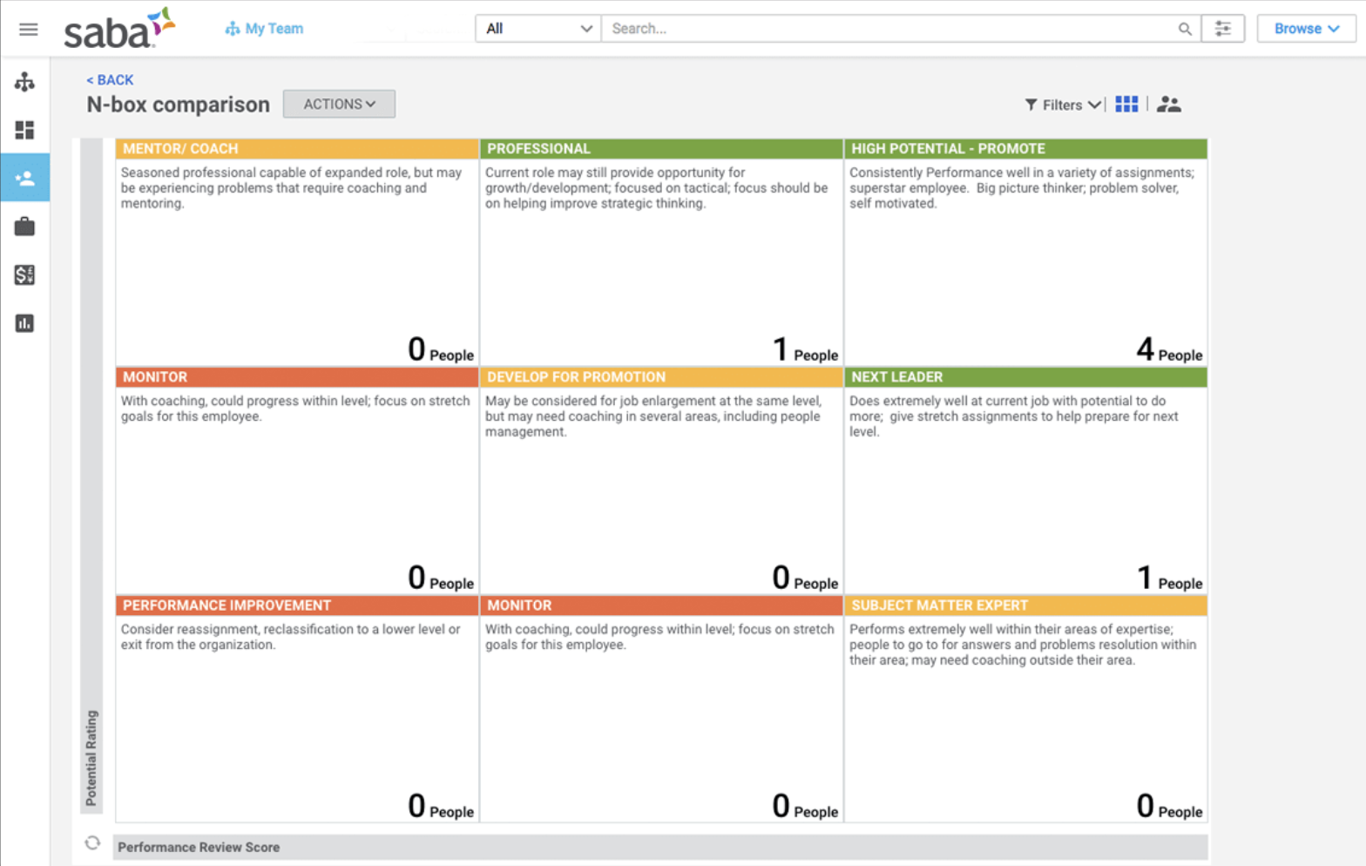Viewport: 1366px width, 866px height.
Task: Open advanced search options slider icon
Action: pos(1222,29)
